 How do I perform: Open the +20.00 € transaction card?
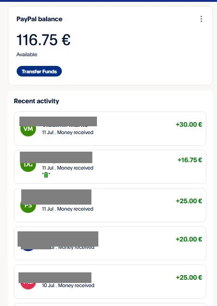[110, 243]
